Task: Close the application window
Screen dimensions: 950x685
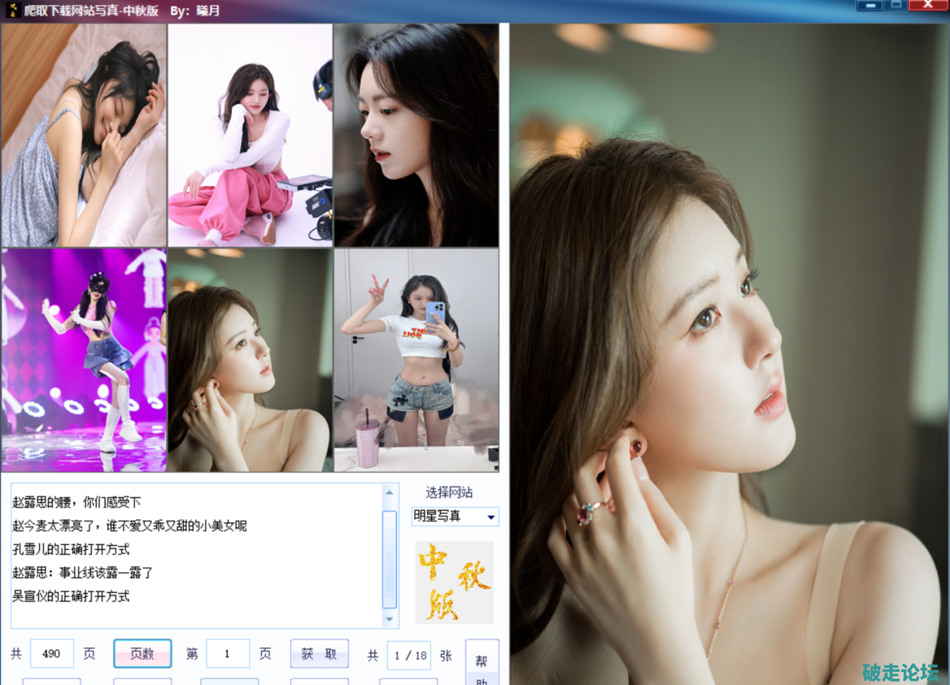Action: 928,5
